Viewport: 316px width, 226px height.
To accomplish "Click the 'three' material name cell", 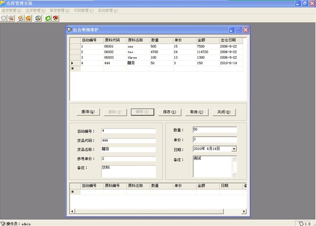I will click(139, 57).
